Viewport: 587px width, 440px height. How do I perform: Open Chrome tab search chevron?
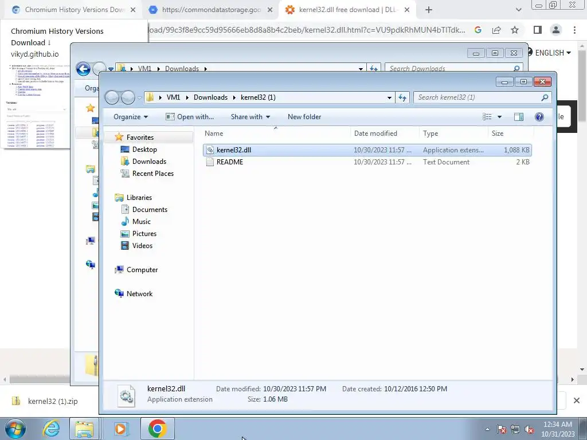pyautogui.click(x=518, y=10)
